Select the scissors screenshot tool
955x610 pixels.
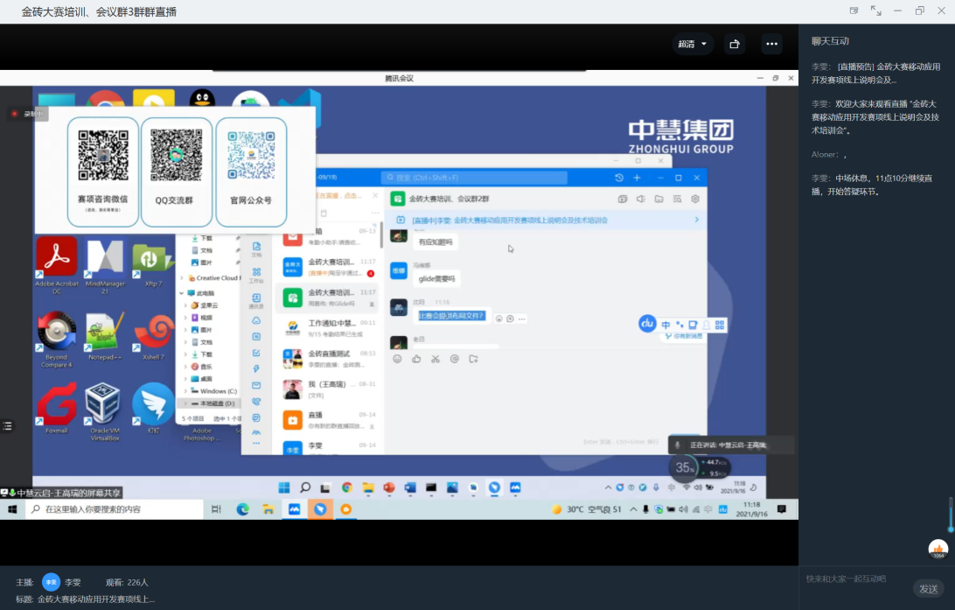pyautogui.click(x=436, y=359)
